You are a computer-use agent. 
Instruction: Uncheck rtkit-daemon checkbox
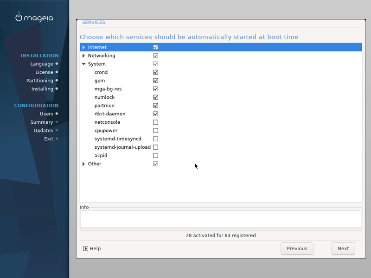[x=155, y=114]
